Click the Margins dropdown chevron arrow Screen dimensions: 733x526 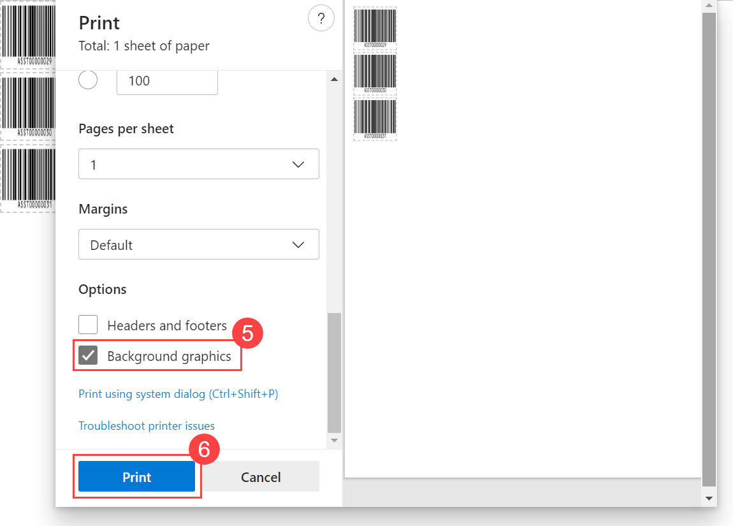click(298, 245)
